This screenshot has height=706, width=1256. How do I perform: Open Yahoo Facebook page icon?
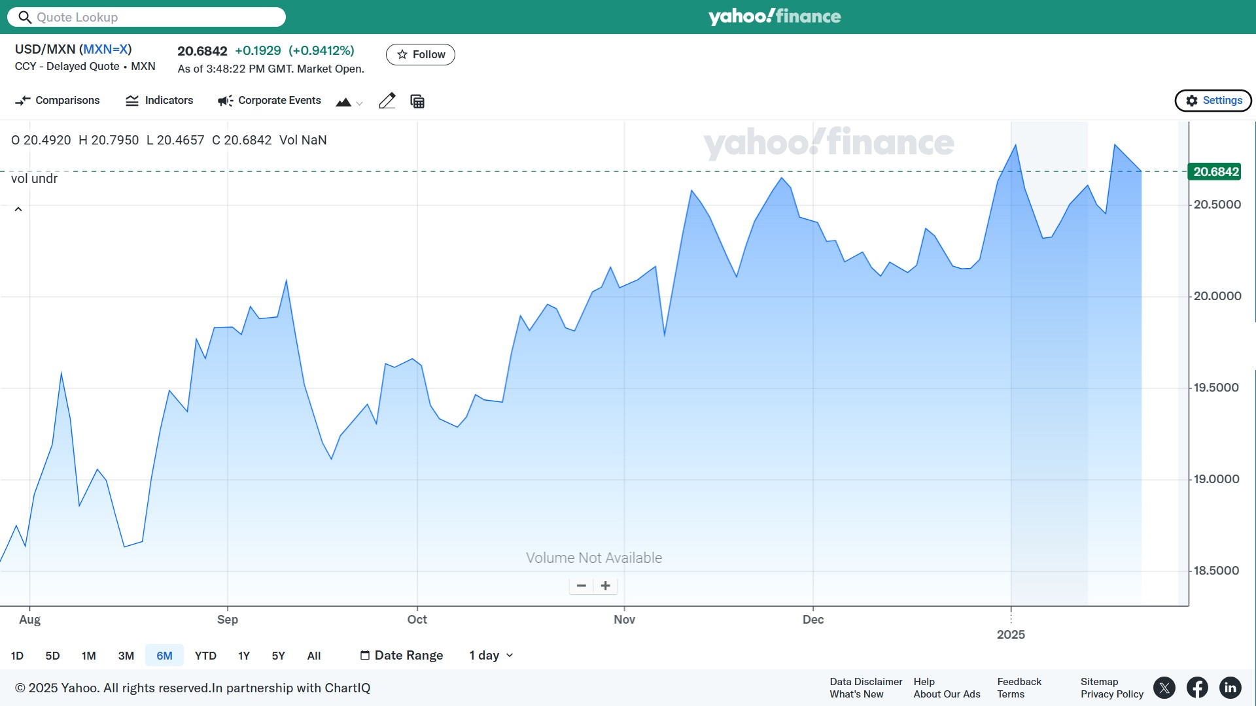[x=1197, y=688]
